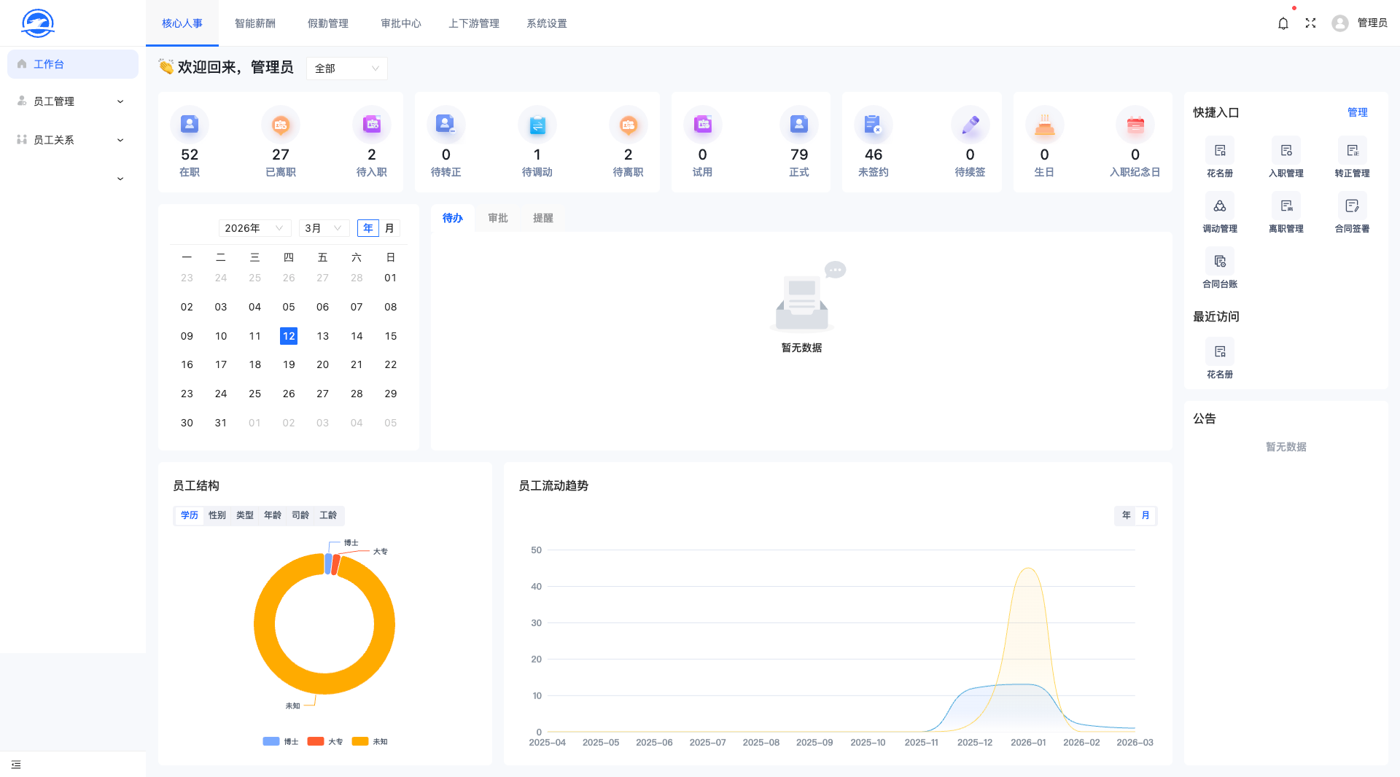Show employee structure by 类型
This screenshot has height=777, width=1400.
(245, 515)
